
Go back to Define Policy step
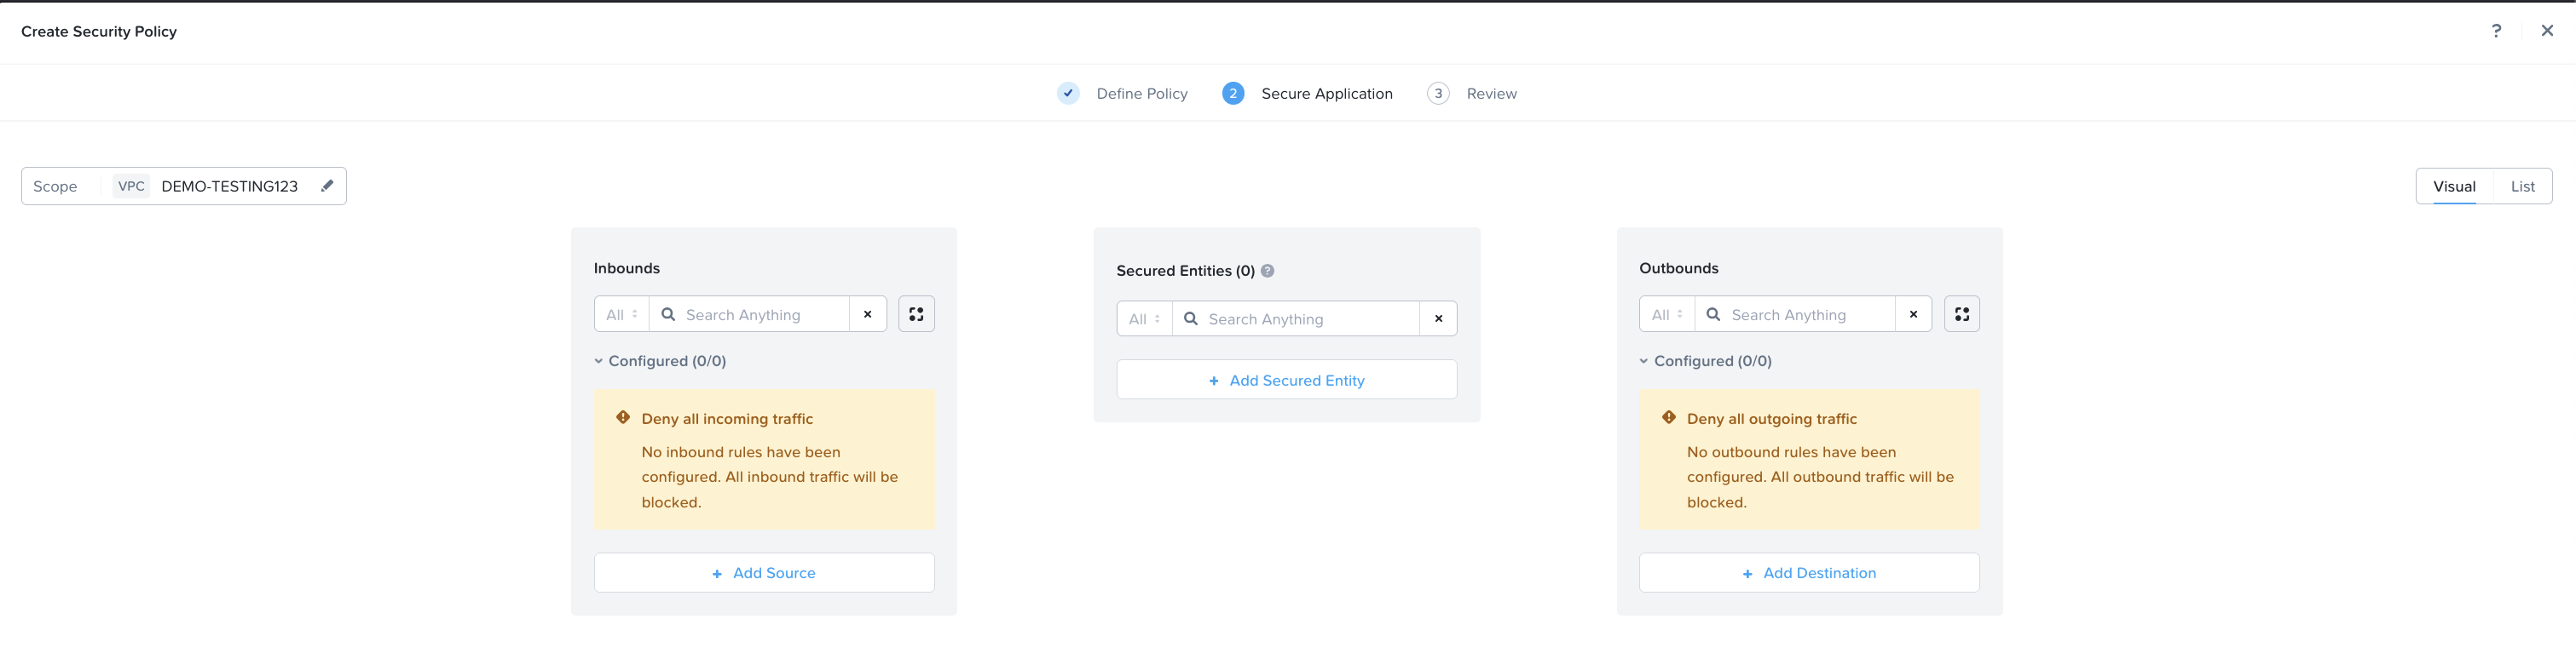click(x=1141, y=94)
